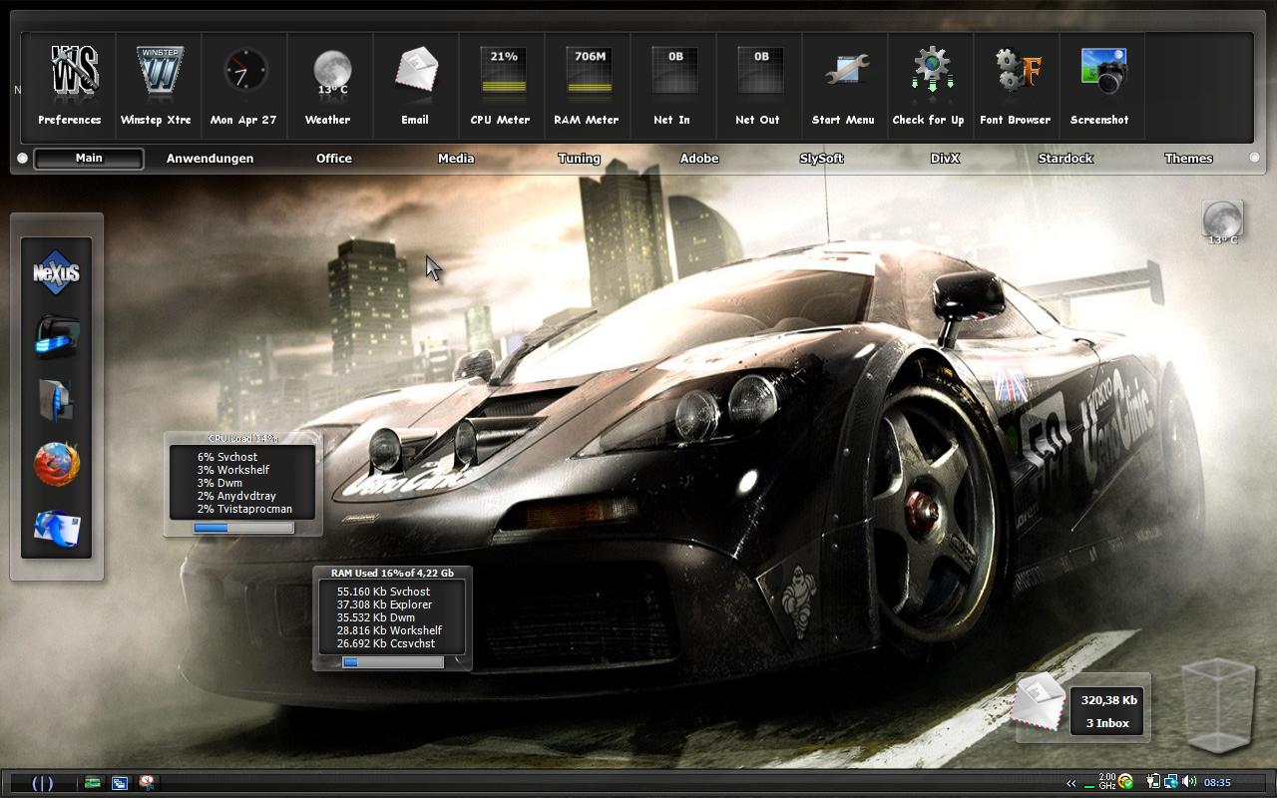Viewport: 1277px width, 798px height.
Task: Click the 'CPU Load 34%' widget title
Action: click(x=242, y=438)
